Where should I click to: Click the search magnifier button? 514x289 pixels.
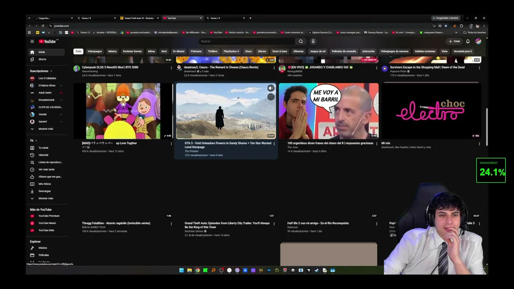tap(301, 41)
